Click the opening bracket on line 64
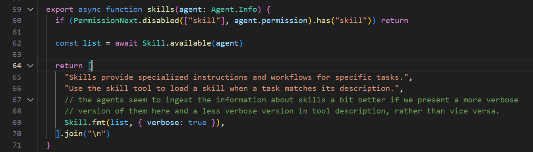The height and width of the screenshot is (152, 533). [90, 66]
